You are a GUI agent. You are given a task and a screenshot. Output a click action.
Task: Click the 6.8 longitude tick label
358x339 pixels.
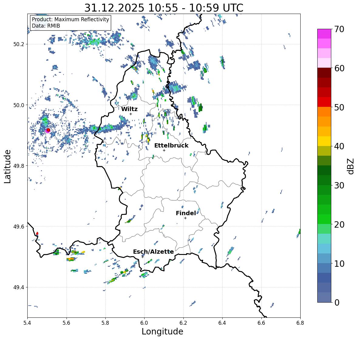coord(300,323)
